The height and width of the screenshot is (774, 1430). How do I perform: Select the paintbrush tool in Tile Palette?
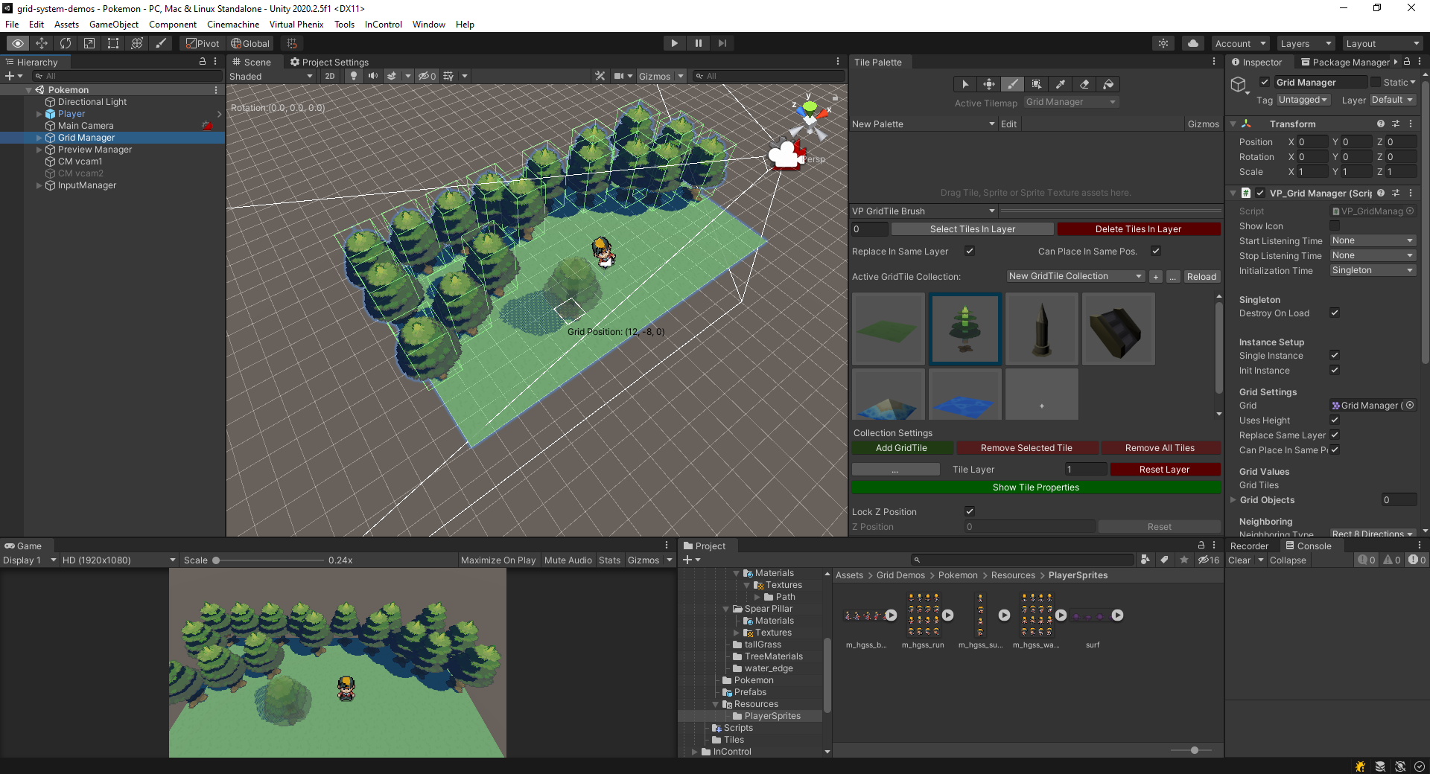coord(1012,84)
